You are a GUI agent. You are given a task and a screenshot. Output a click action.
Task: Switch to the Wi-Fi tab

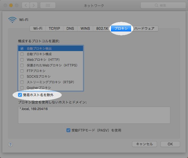click(38, 28)
